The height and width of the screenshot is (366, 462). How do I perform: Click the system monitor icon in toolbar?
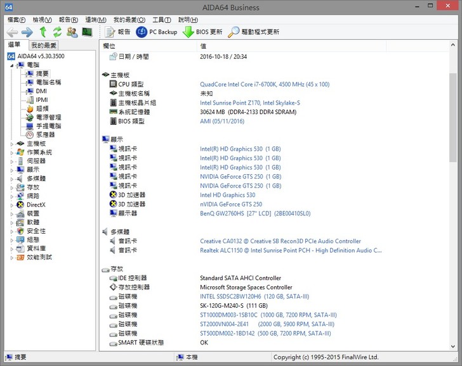click(x=87, y=32)
